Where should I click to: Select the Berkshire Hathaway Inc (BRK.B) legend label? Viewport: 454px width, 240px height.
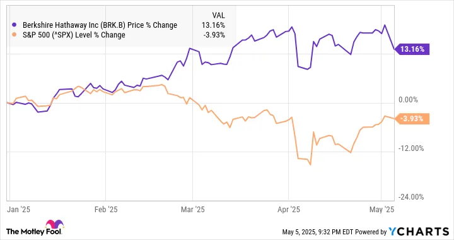(100, 25)
